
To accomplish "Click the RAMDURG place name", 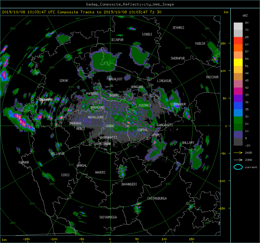I will pos(92,94).
